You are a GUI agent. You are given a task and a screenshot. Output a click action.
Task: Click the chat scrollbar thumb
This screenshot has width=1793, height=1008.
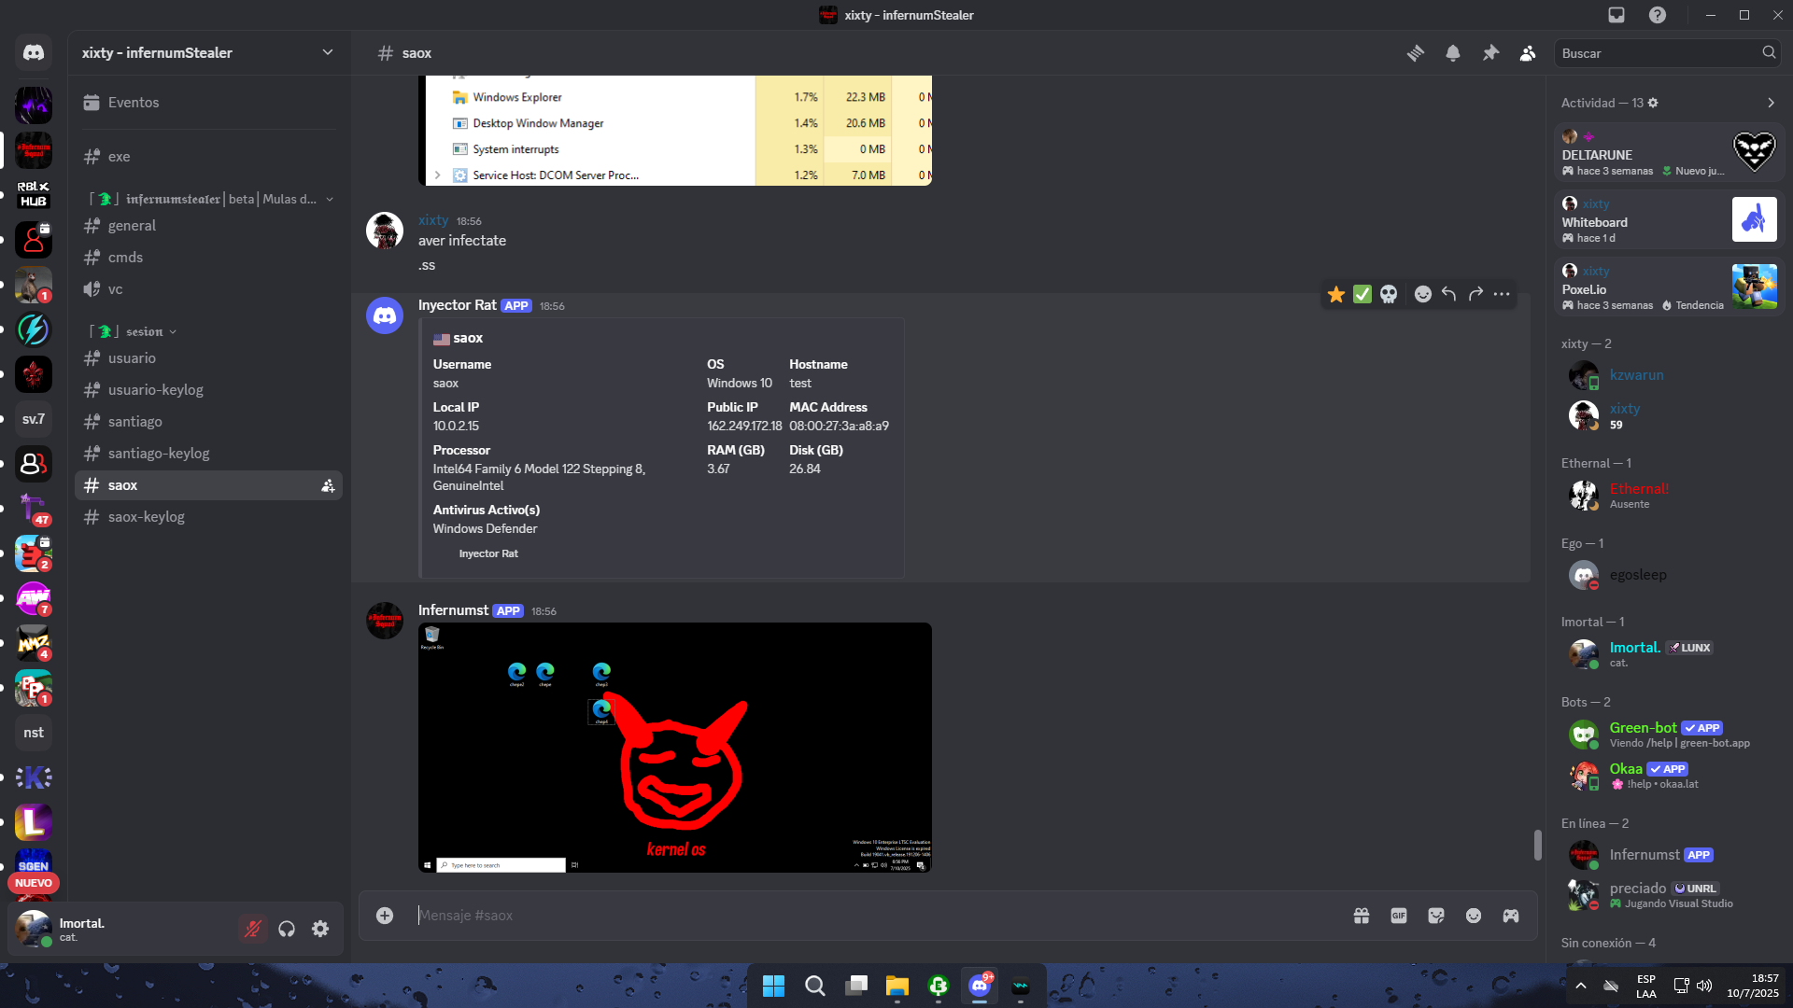pyautogui.click(x=1537, y=845)
